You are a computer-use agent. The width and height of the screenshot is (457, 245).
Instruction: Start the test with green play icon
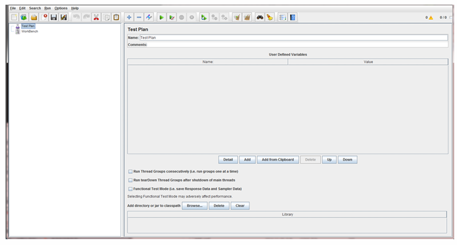tap(161, 17)
